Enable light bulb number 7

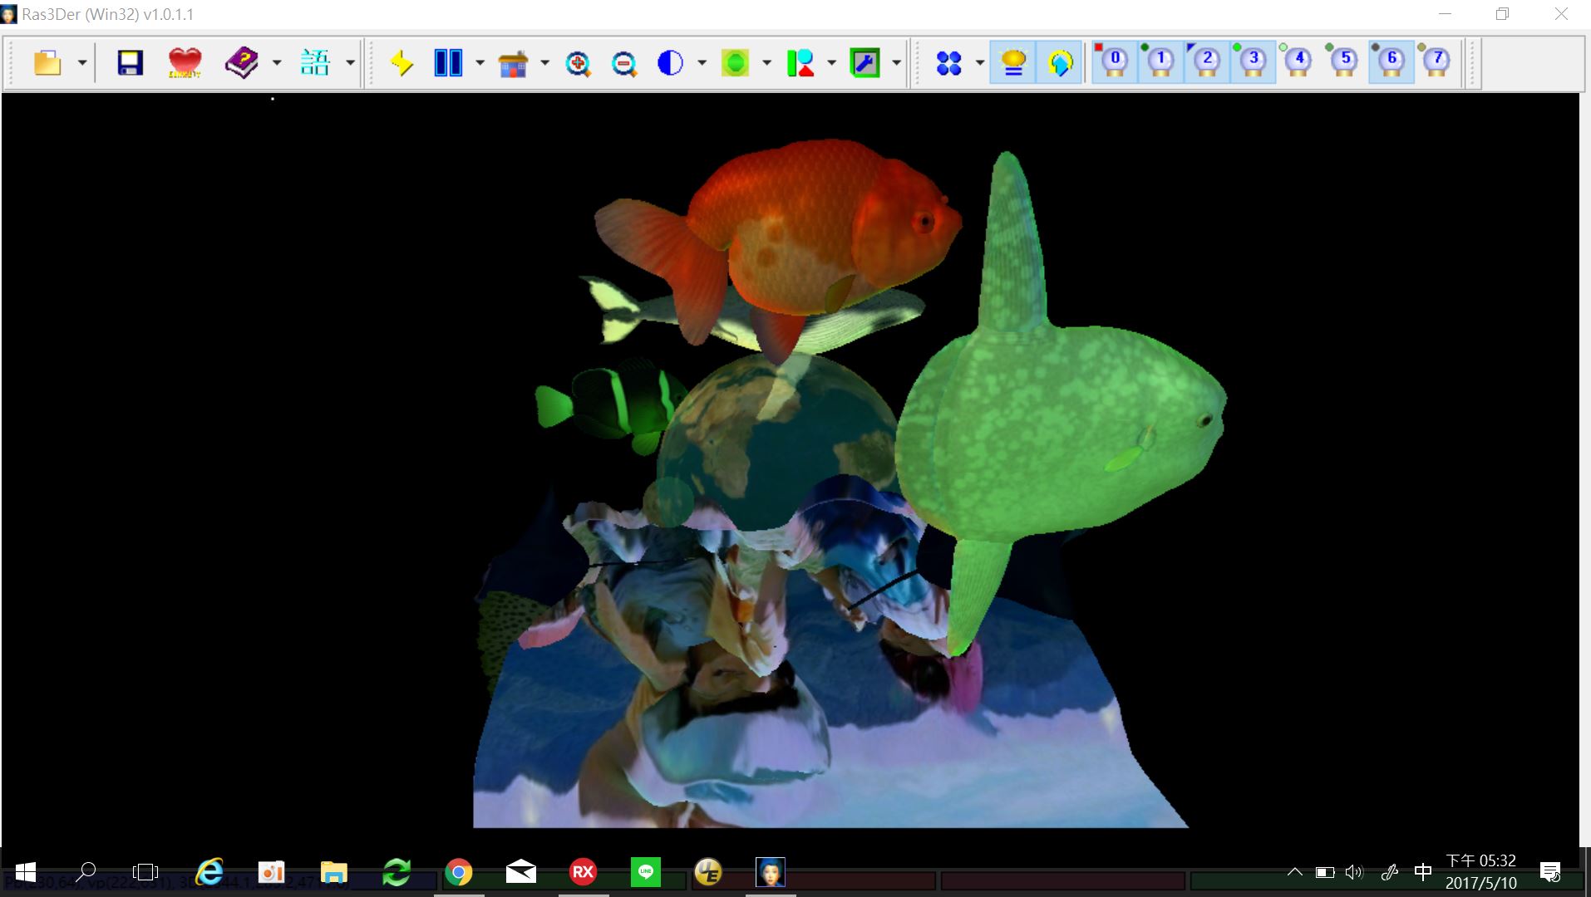point(1437,62)
